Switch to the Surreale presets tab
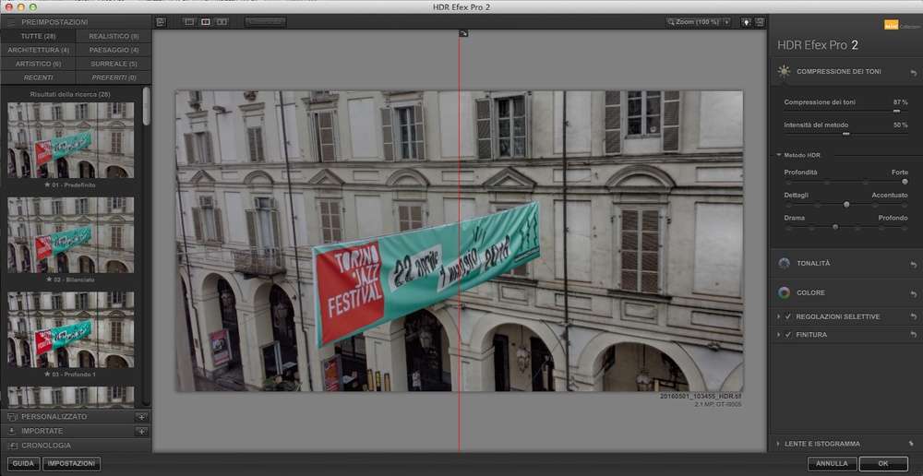This screenshot has width=923, height=476. pyautogui.click(x=114, y=64)
